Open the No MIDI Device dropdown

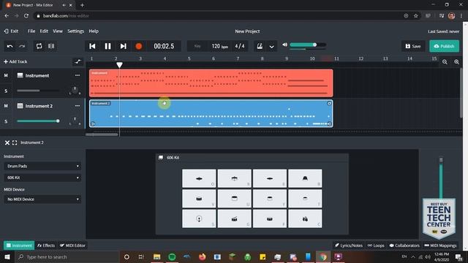[x=42, y=199]
